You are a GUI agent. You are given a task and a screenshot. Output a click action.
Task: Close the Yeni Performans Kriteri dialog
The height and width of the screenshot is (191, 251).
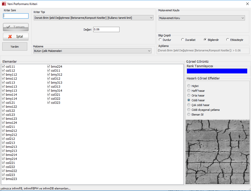pyautogui.click(x=247, y=4)
